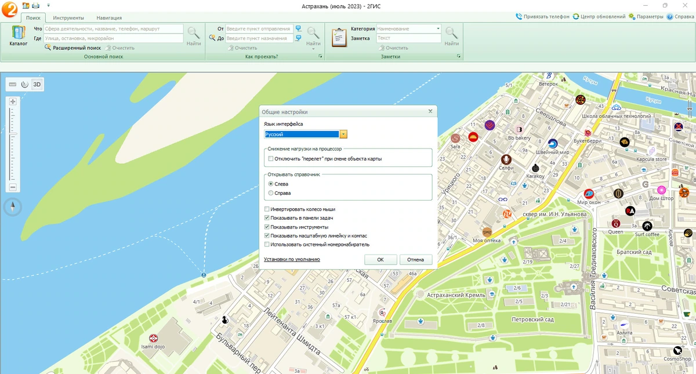Open the Категория Наименование dropdown
The width and height of the screenshot is (696, 374).
(438, 28)
